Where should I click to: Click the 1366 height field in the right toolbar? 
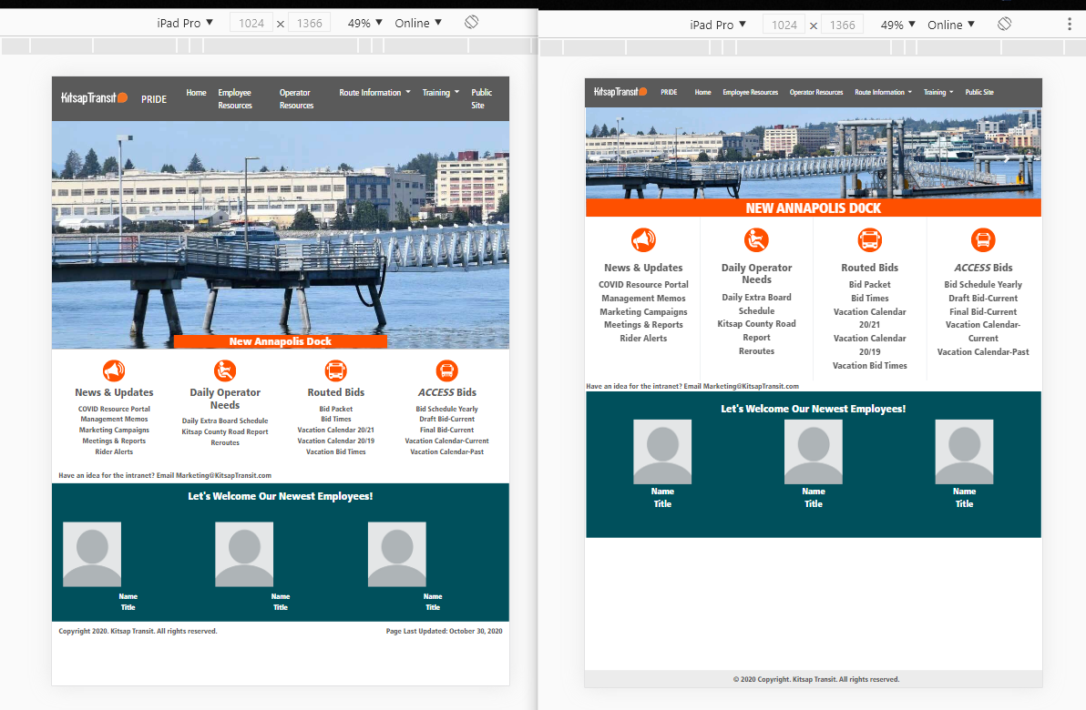pyautogui.click(x=843, y=25)
